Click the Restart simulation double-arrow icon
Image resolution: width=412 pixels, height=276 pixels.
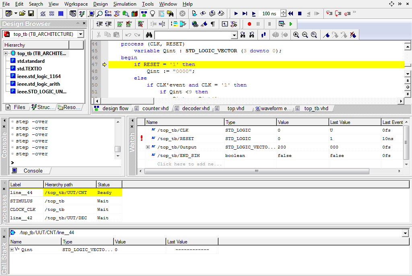point(290,13)
